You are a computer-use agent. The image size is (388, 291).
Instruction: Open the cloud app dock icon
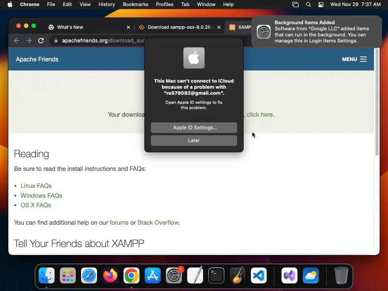point(311,275)
